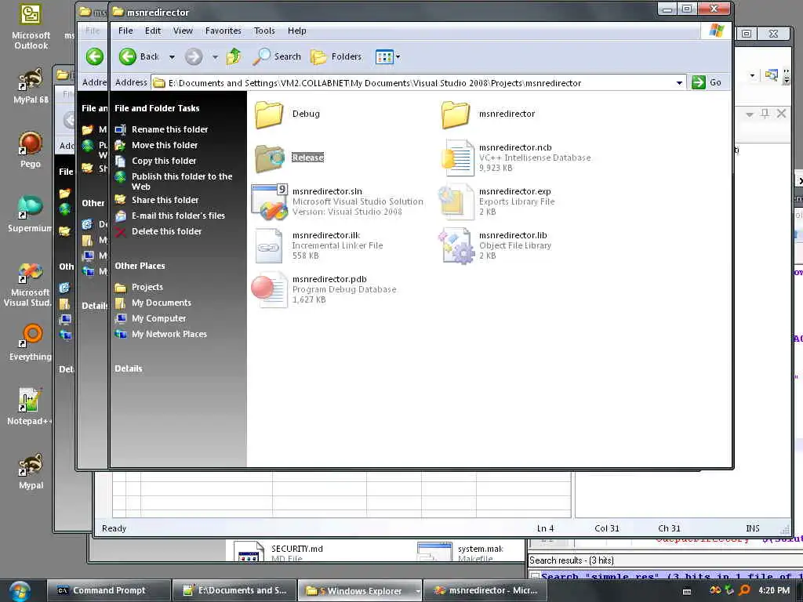Viewport: 803px width, 602px height.
Task: Open Windows Explorer taskbar group dropdown
Action: pyautogui.click(x=418, y=591)
